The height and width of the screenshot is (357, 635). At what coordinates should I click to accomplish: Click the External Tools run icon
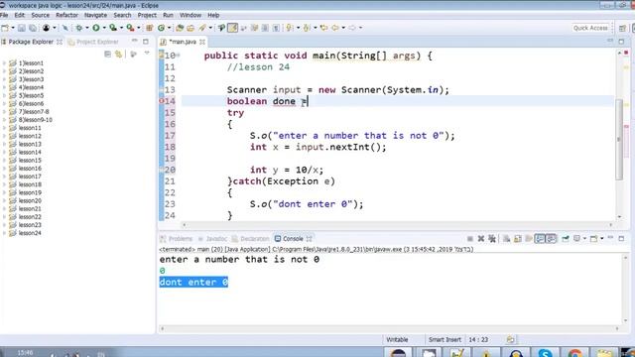[130, 28]
